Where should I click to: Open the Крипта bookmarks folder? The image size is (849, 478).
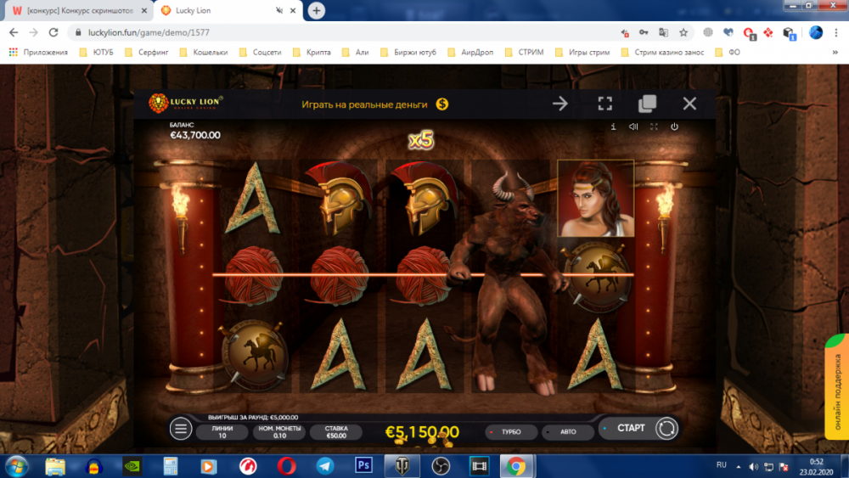pyautogui.click(x=315, y=52)
